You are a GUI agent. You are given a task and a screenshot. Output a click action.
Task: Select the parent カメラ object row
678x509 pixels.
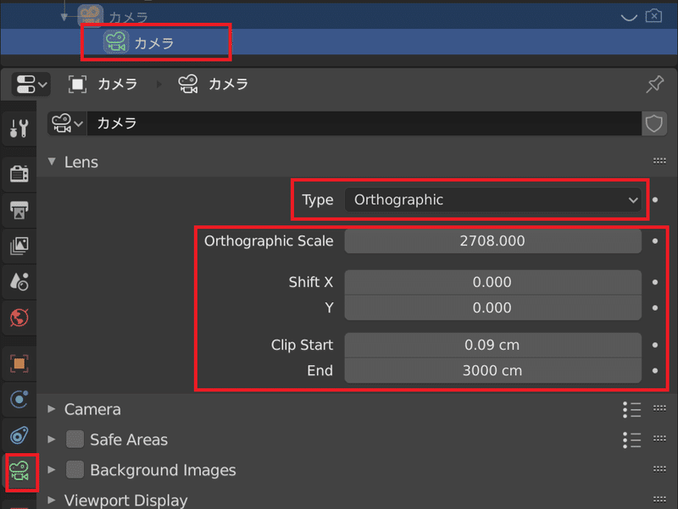pos(339,16)
